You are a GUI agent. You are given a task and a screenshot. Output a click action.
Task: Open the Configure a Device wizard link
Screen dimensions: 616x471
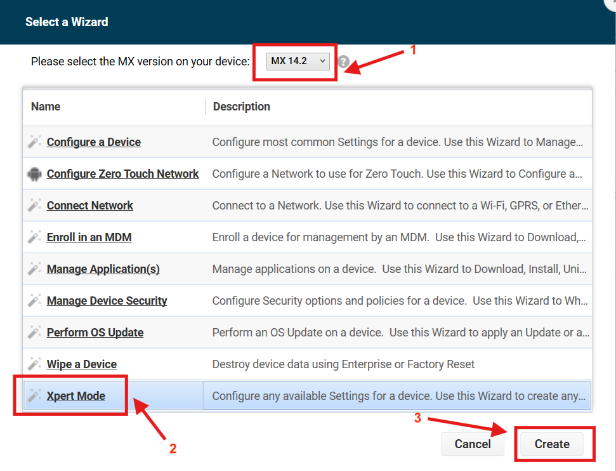click(94, 142)
